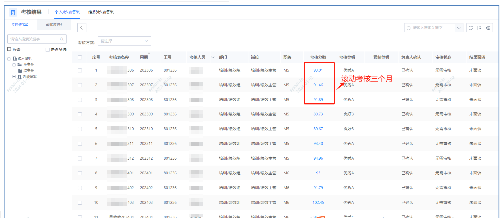The image size is (500, 218).
Task: Click the 考核结果 module icon top left
Action: (x=13, y=12)
